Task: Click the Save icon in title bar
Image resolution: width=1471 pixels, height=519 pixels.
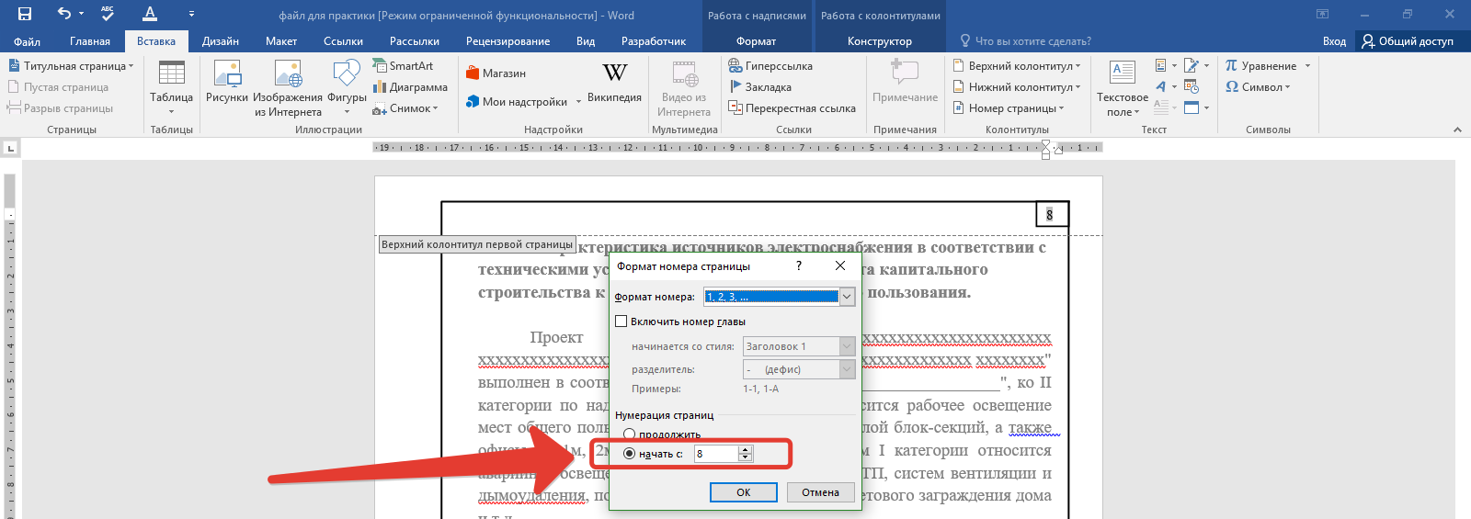Action: [x=25, y=14]
